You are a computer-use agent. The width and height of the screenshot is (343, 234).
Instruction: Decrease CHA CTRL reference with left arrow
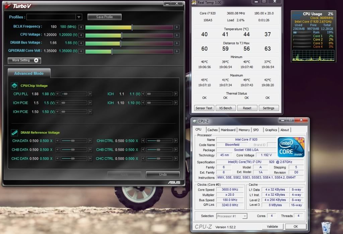pos(143,141)
